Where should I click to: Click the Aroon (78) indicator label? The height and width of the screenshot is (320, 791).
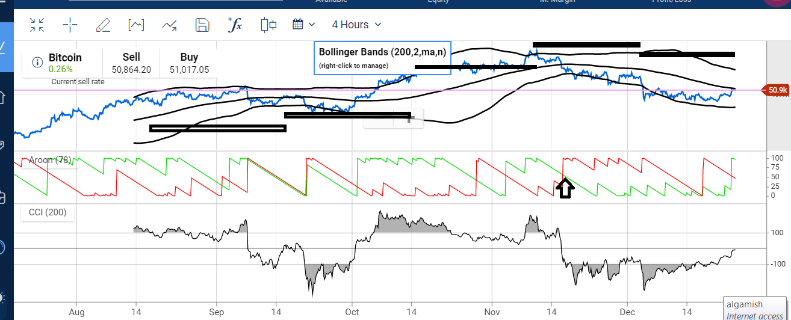(49, 161)
